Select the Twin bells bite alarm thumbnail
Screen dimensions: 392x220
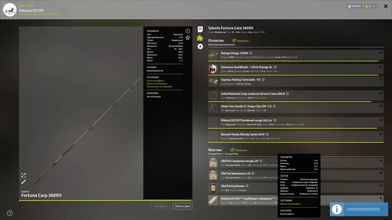(213, 82)
